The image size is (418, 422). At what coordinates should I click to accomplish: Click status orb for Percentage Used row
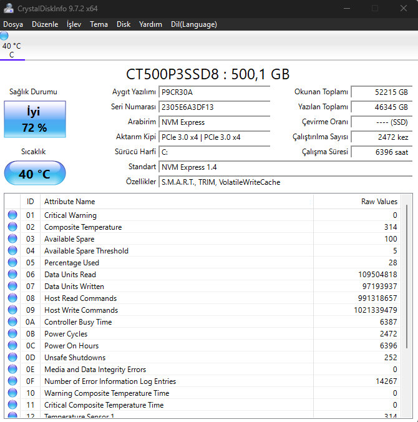[12, 262]
